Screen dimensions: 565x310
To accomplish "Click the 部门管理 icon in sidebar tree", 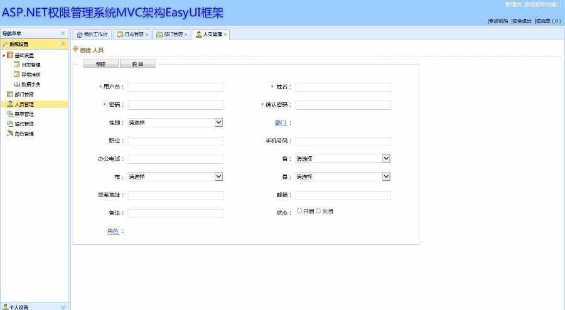I will coord(10,94).
